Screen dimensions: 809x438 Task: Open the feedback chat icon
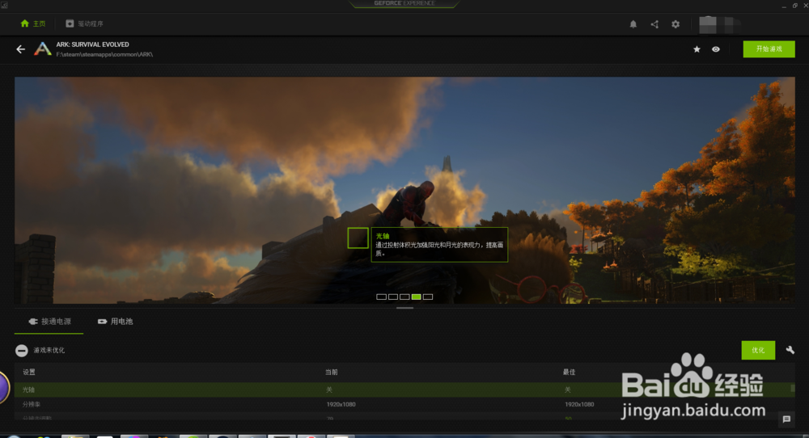[x=786, y=419]
